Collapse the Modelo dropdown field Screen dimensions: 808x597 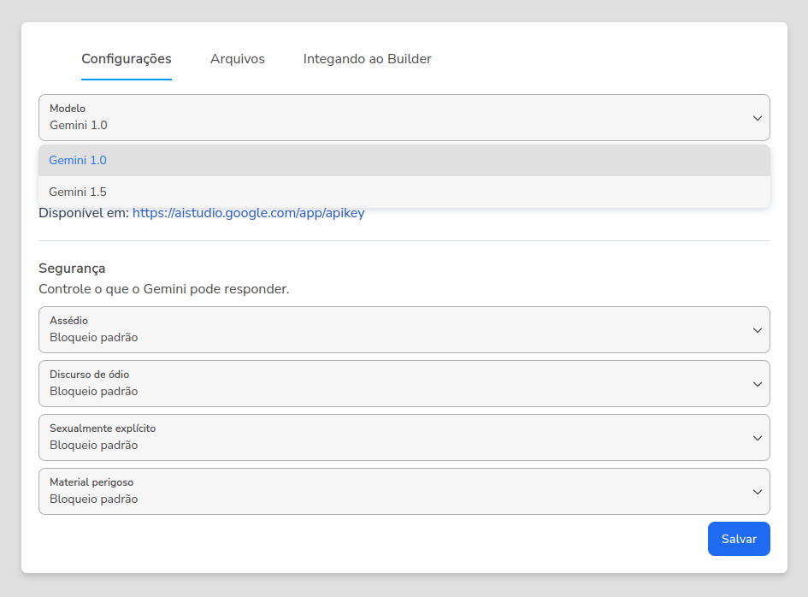(404, 117)
